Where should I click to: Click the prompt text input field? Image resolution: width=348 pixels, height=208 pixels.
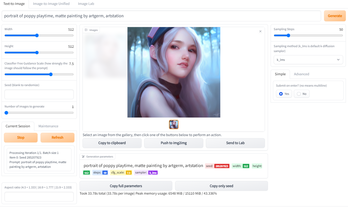(x=161, y=16)
